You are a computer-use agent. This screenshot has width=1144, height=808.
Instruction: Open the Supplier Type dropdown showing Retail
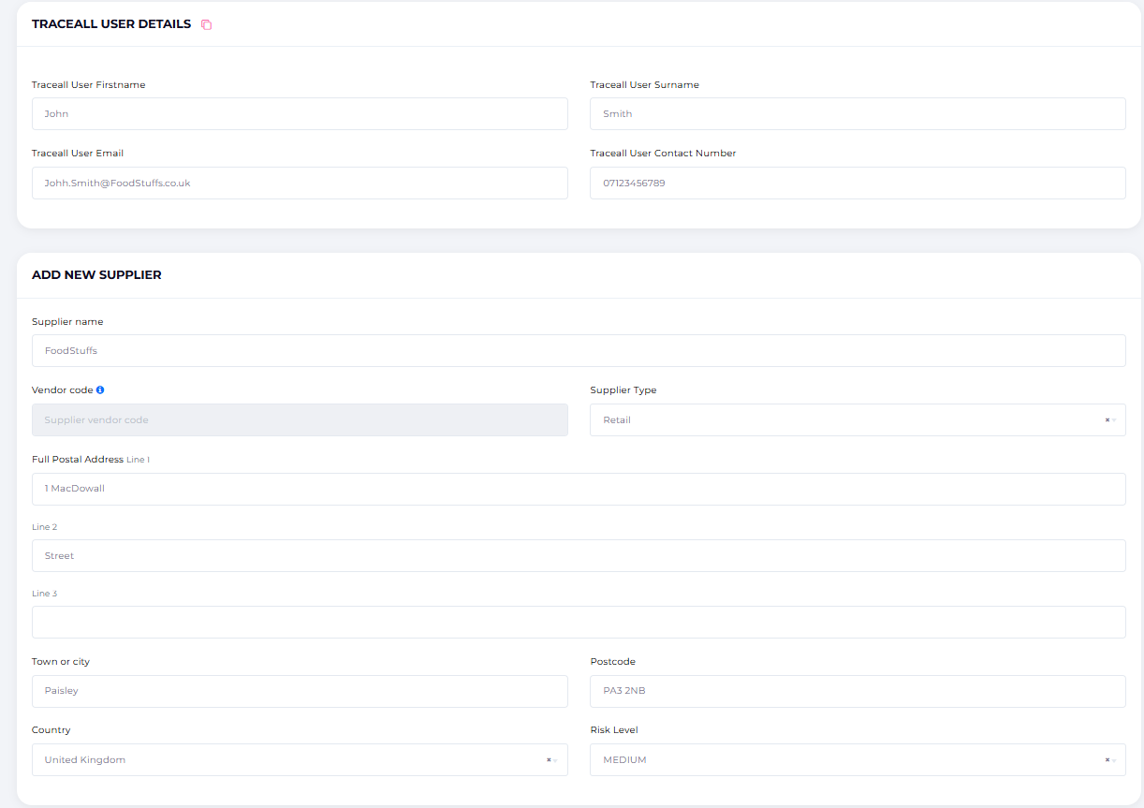coord(843,420)
